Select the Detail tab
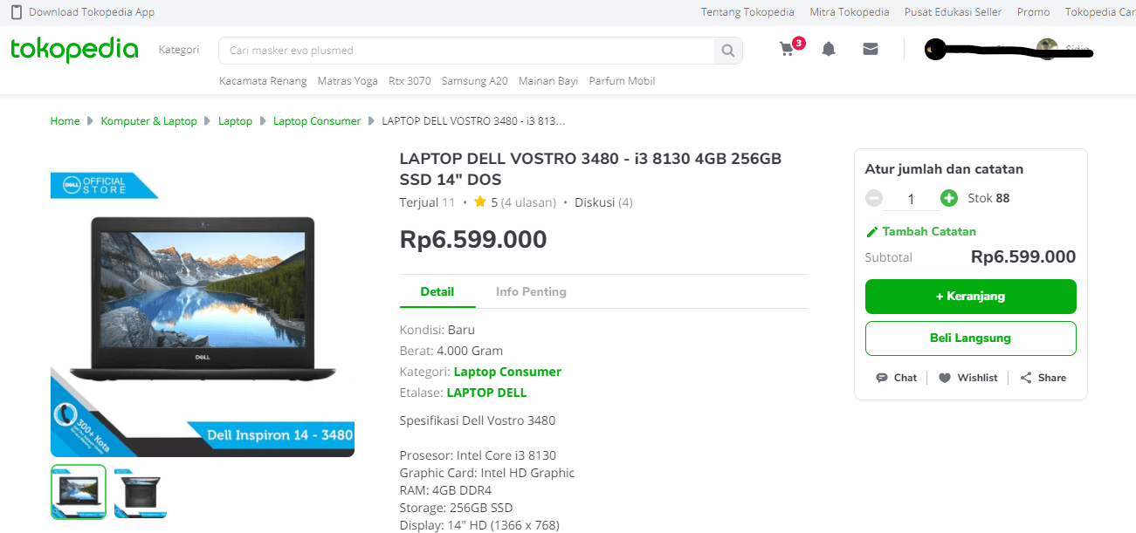 (x=437, y=292)
